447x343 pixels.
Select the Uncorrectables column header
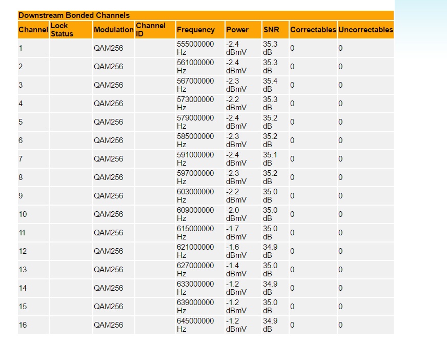366,30
